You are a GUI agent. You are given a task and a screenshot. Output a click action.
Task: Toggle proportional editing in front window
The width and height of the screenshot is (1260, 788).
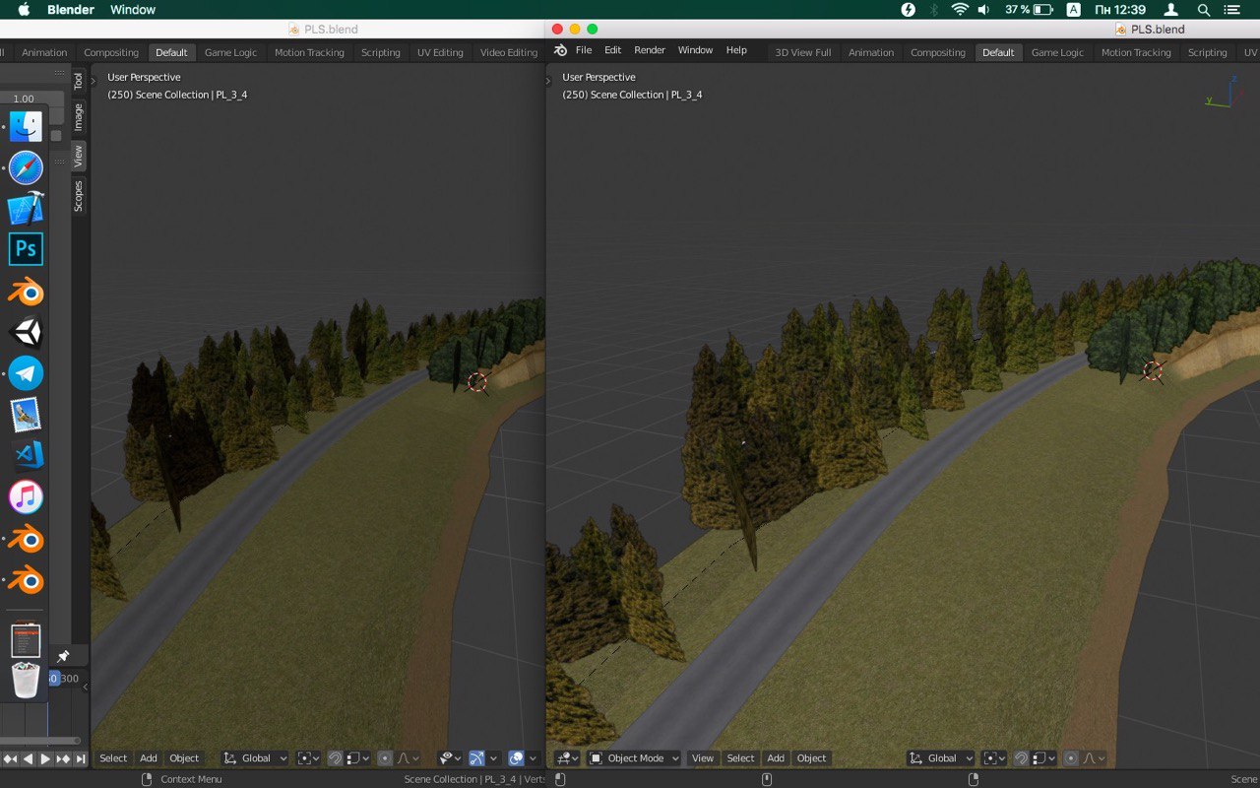[x=1071, y=758]
